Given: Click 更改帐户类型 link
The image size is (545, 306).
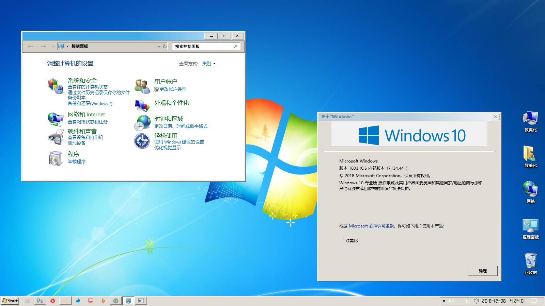Looking at the screenshot, I should [x=173, y=89].
